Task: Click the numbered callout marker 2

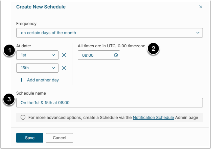Action: (x=154, y=49)
